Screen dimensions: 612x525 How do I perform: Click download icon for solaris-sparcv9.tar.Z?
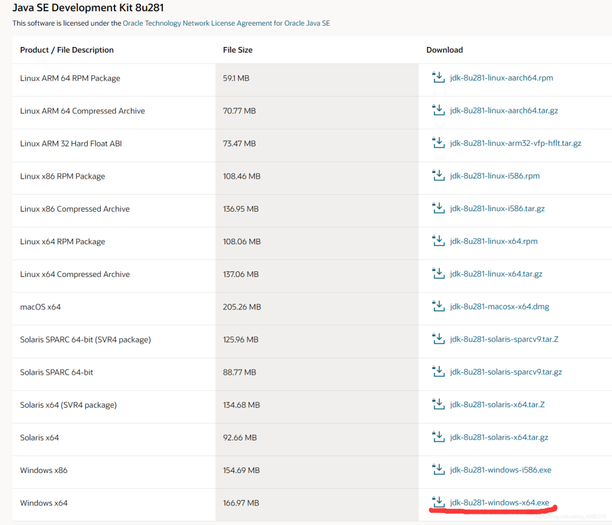438,339
